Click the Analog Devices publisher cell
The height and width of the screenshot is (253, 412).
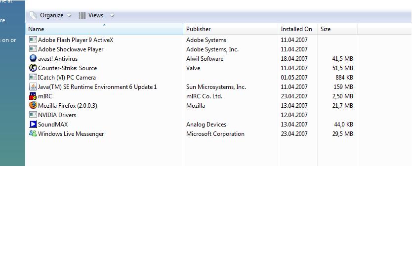[x=206, y=125]
